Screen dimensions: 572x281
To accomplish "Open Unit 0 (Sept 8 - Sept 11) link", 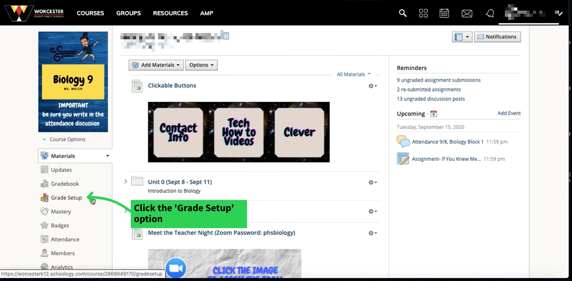I will pos(180,182).
